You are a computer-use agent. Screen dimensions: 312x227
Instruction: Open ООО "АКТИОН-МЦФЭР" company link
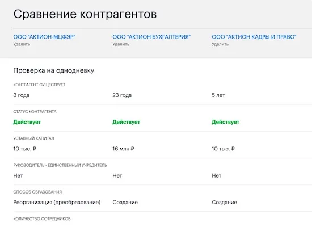(44, 37)
